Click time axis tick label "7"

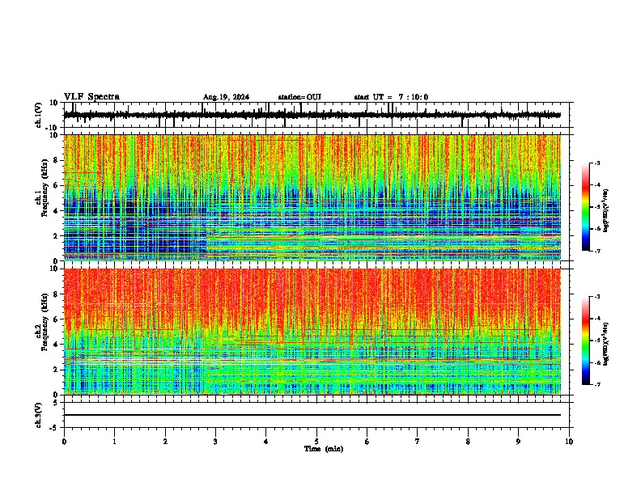[x=418, y=442]
